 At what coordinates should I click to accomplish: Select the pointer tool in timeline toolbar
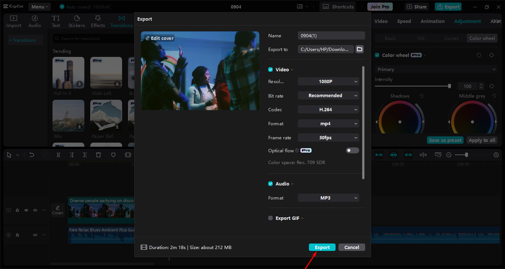coord(9,155)
